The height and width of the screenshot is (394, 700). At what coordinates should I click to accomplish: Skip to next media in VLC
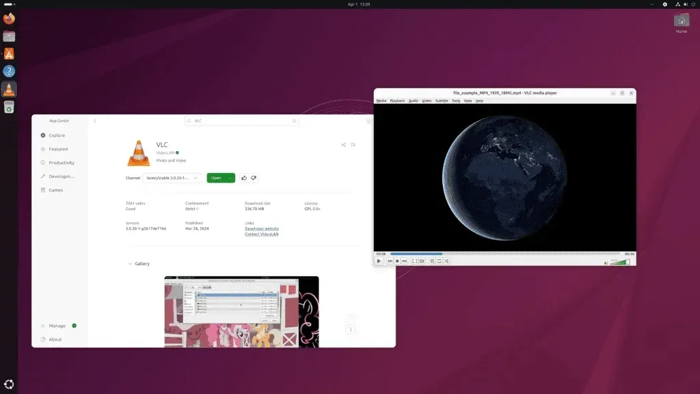tap(405, 261)
